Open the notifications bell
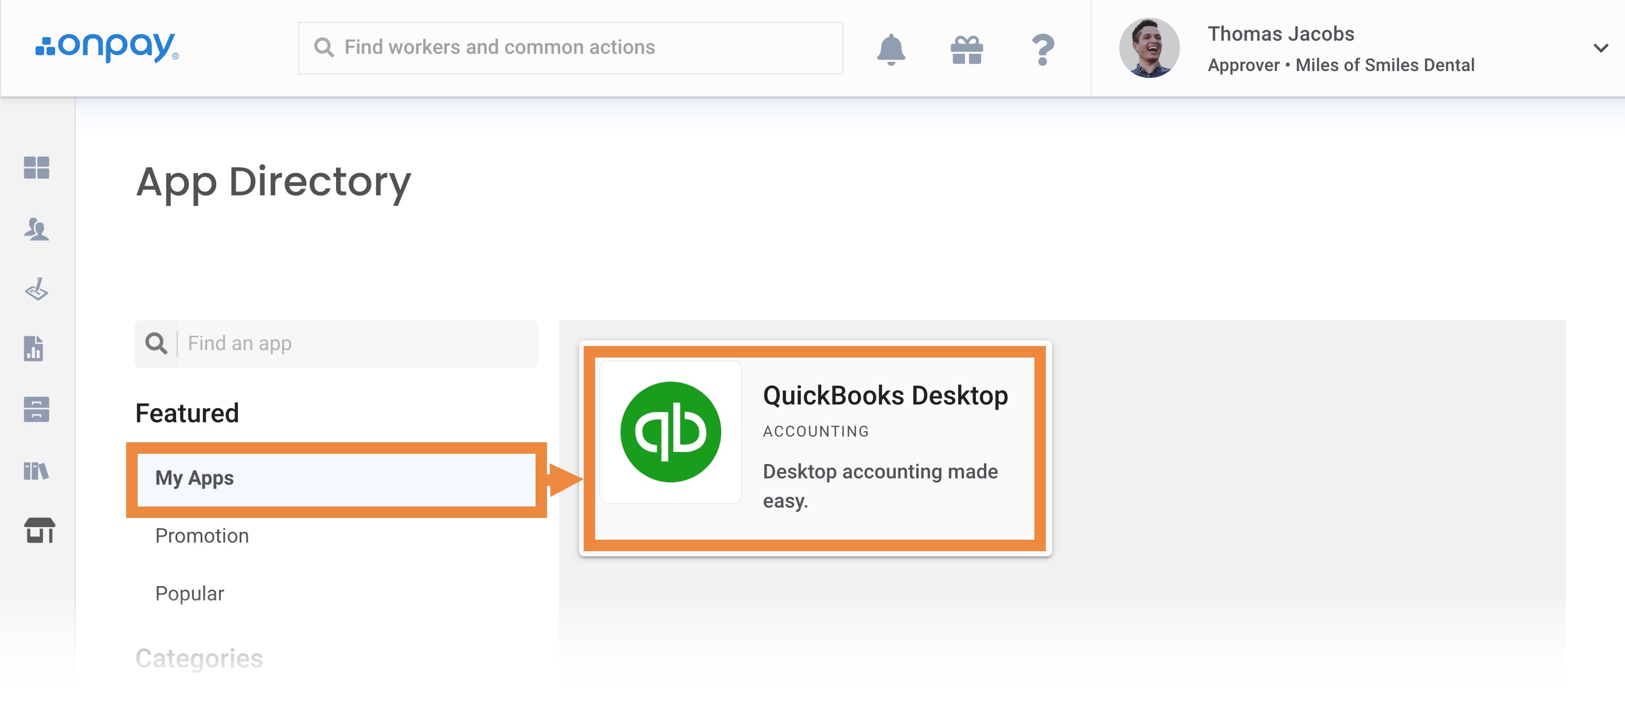Viewport: 1625px width, 707px height. click(890, 49)
